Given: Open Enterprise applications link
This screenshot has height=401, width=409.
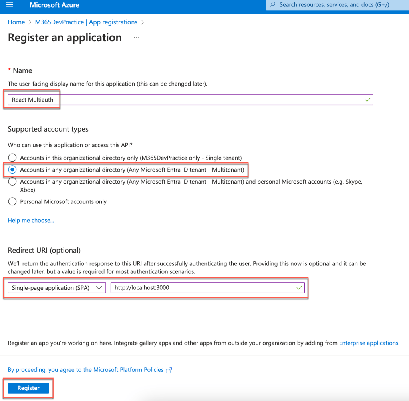Looking at the screenshot, I should 368,343.
